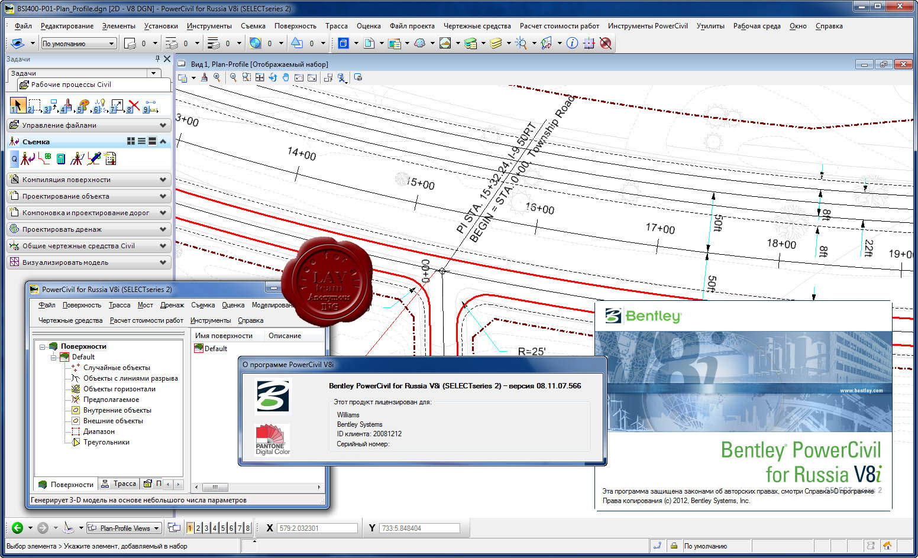Open the Файл menu in main window
918x558 pixels.
click(24, 26)
